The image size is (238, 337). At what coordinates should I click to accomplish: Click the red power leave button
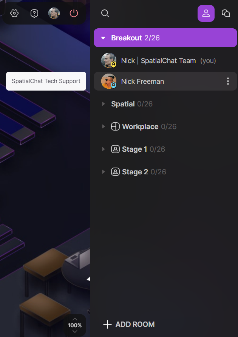tap(74, 13)
